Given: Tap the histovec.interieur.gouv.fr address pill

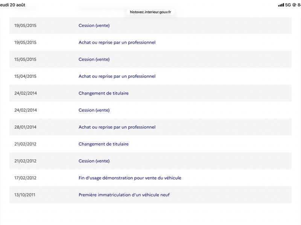Looking at the screenshot, I should coord(150,12).
